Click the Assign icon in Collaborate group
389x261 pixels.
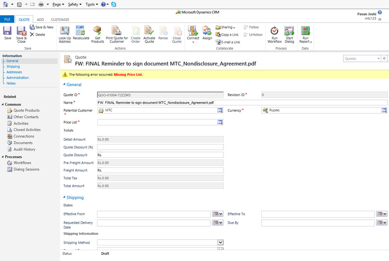(207, 32)
